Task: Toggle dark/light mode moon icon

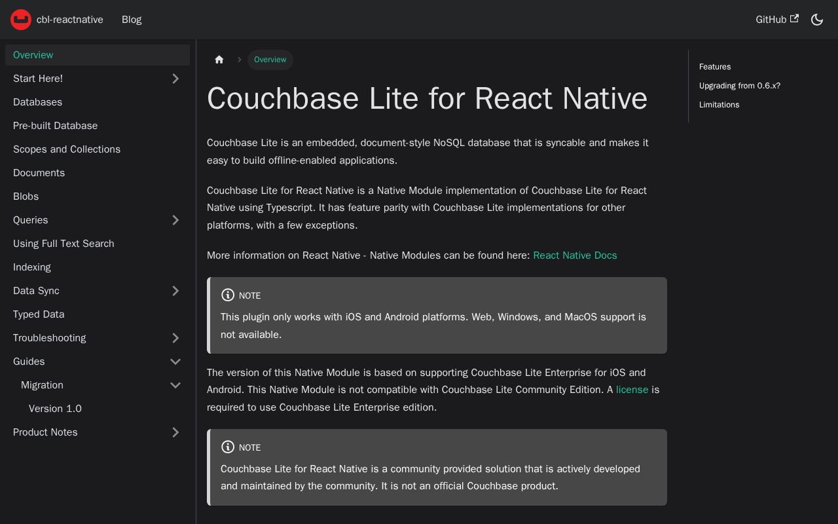Action: pos(817,20)
